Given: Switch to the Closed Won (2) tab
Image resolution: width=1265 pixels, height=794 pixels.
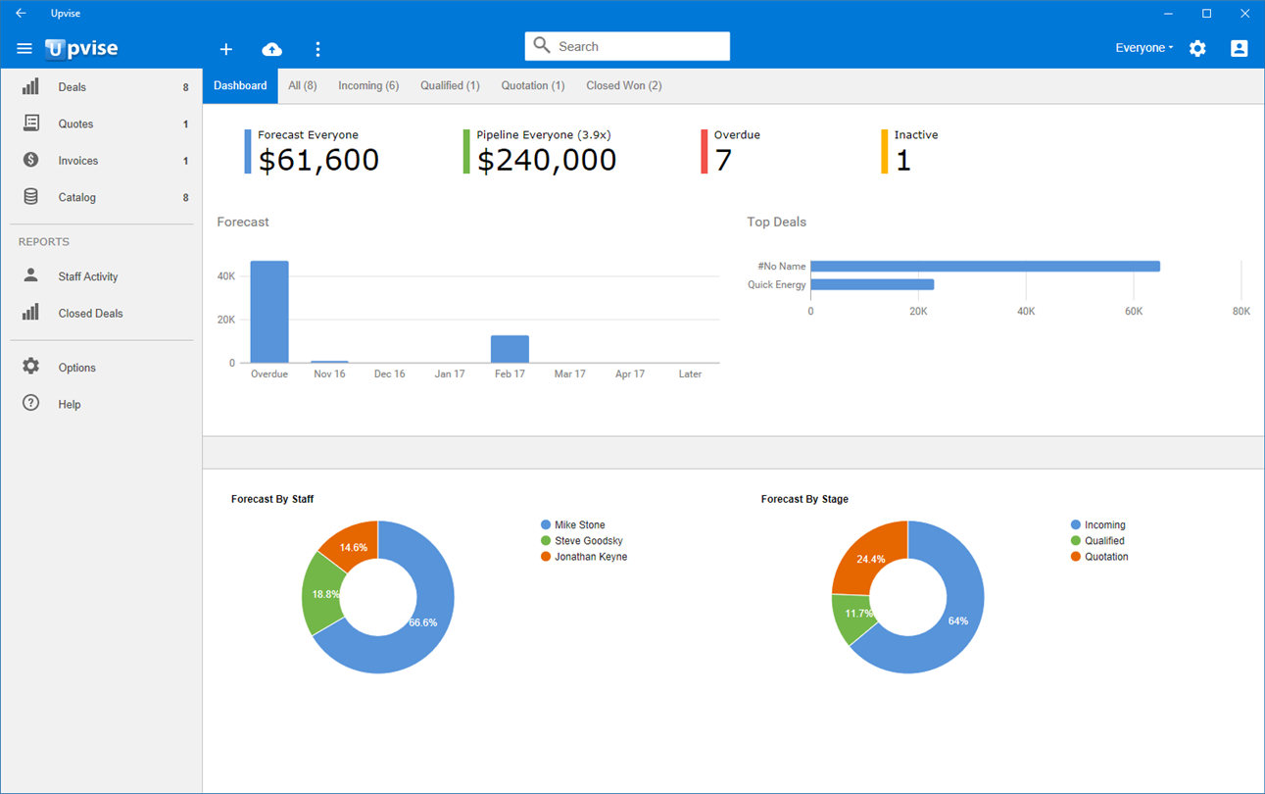Looking at the screenshot, I should 624,86.
